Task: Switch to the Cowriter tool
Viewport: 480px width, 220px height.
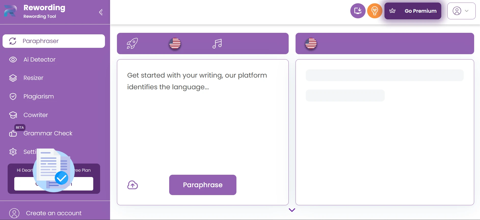Action: (x=35, y=115)
